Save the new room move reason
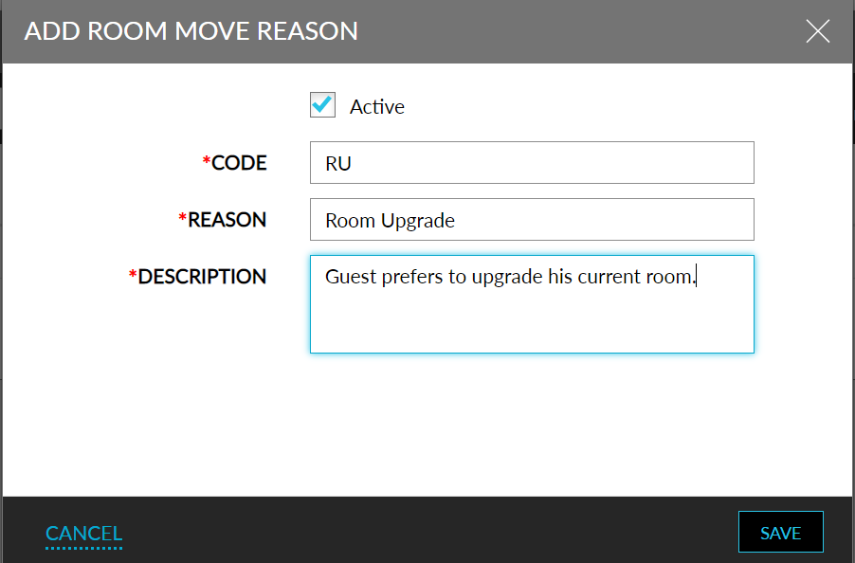The width and height of the screenshot is (855, 563). point(780,532)
